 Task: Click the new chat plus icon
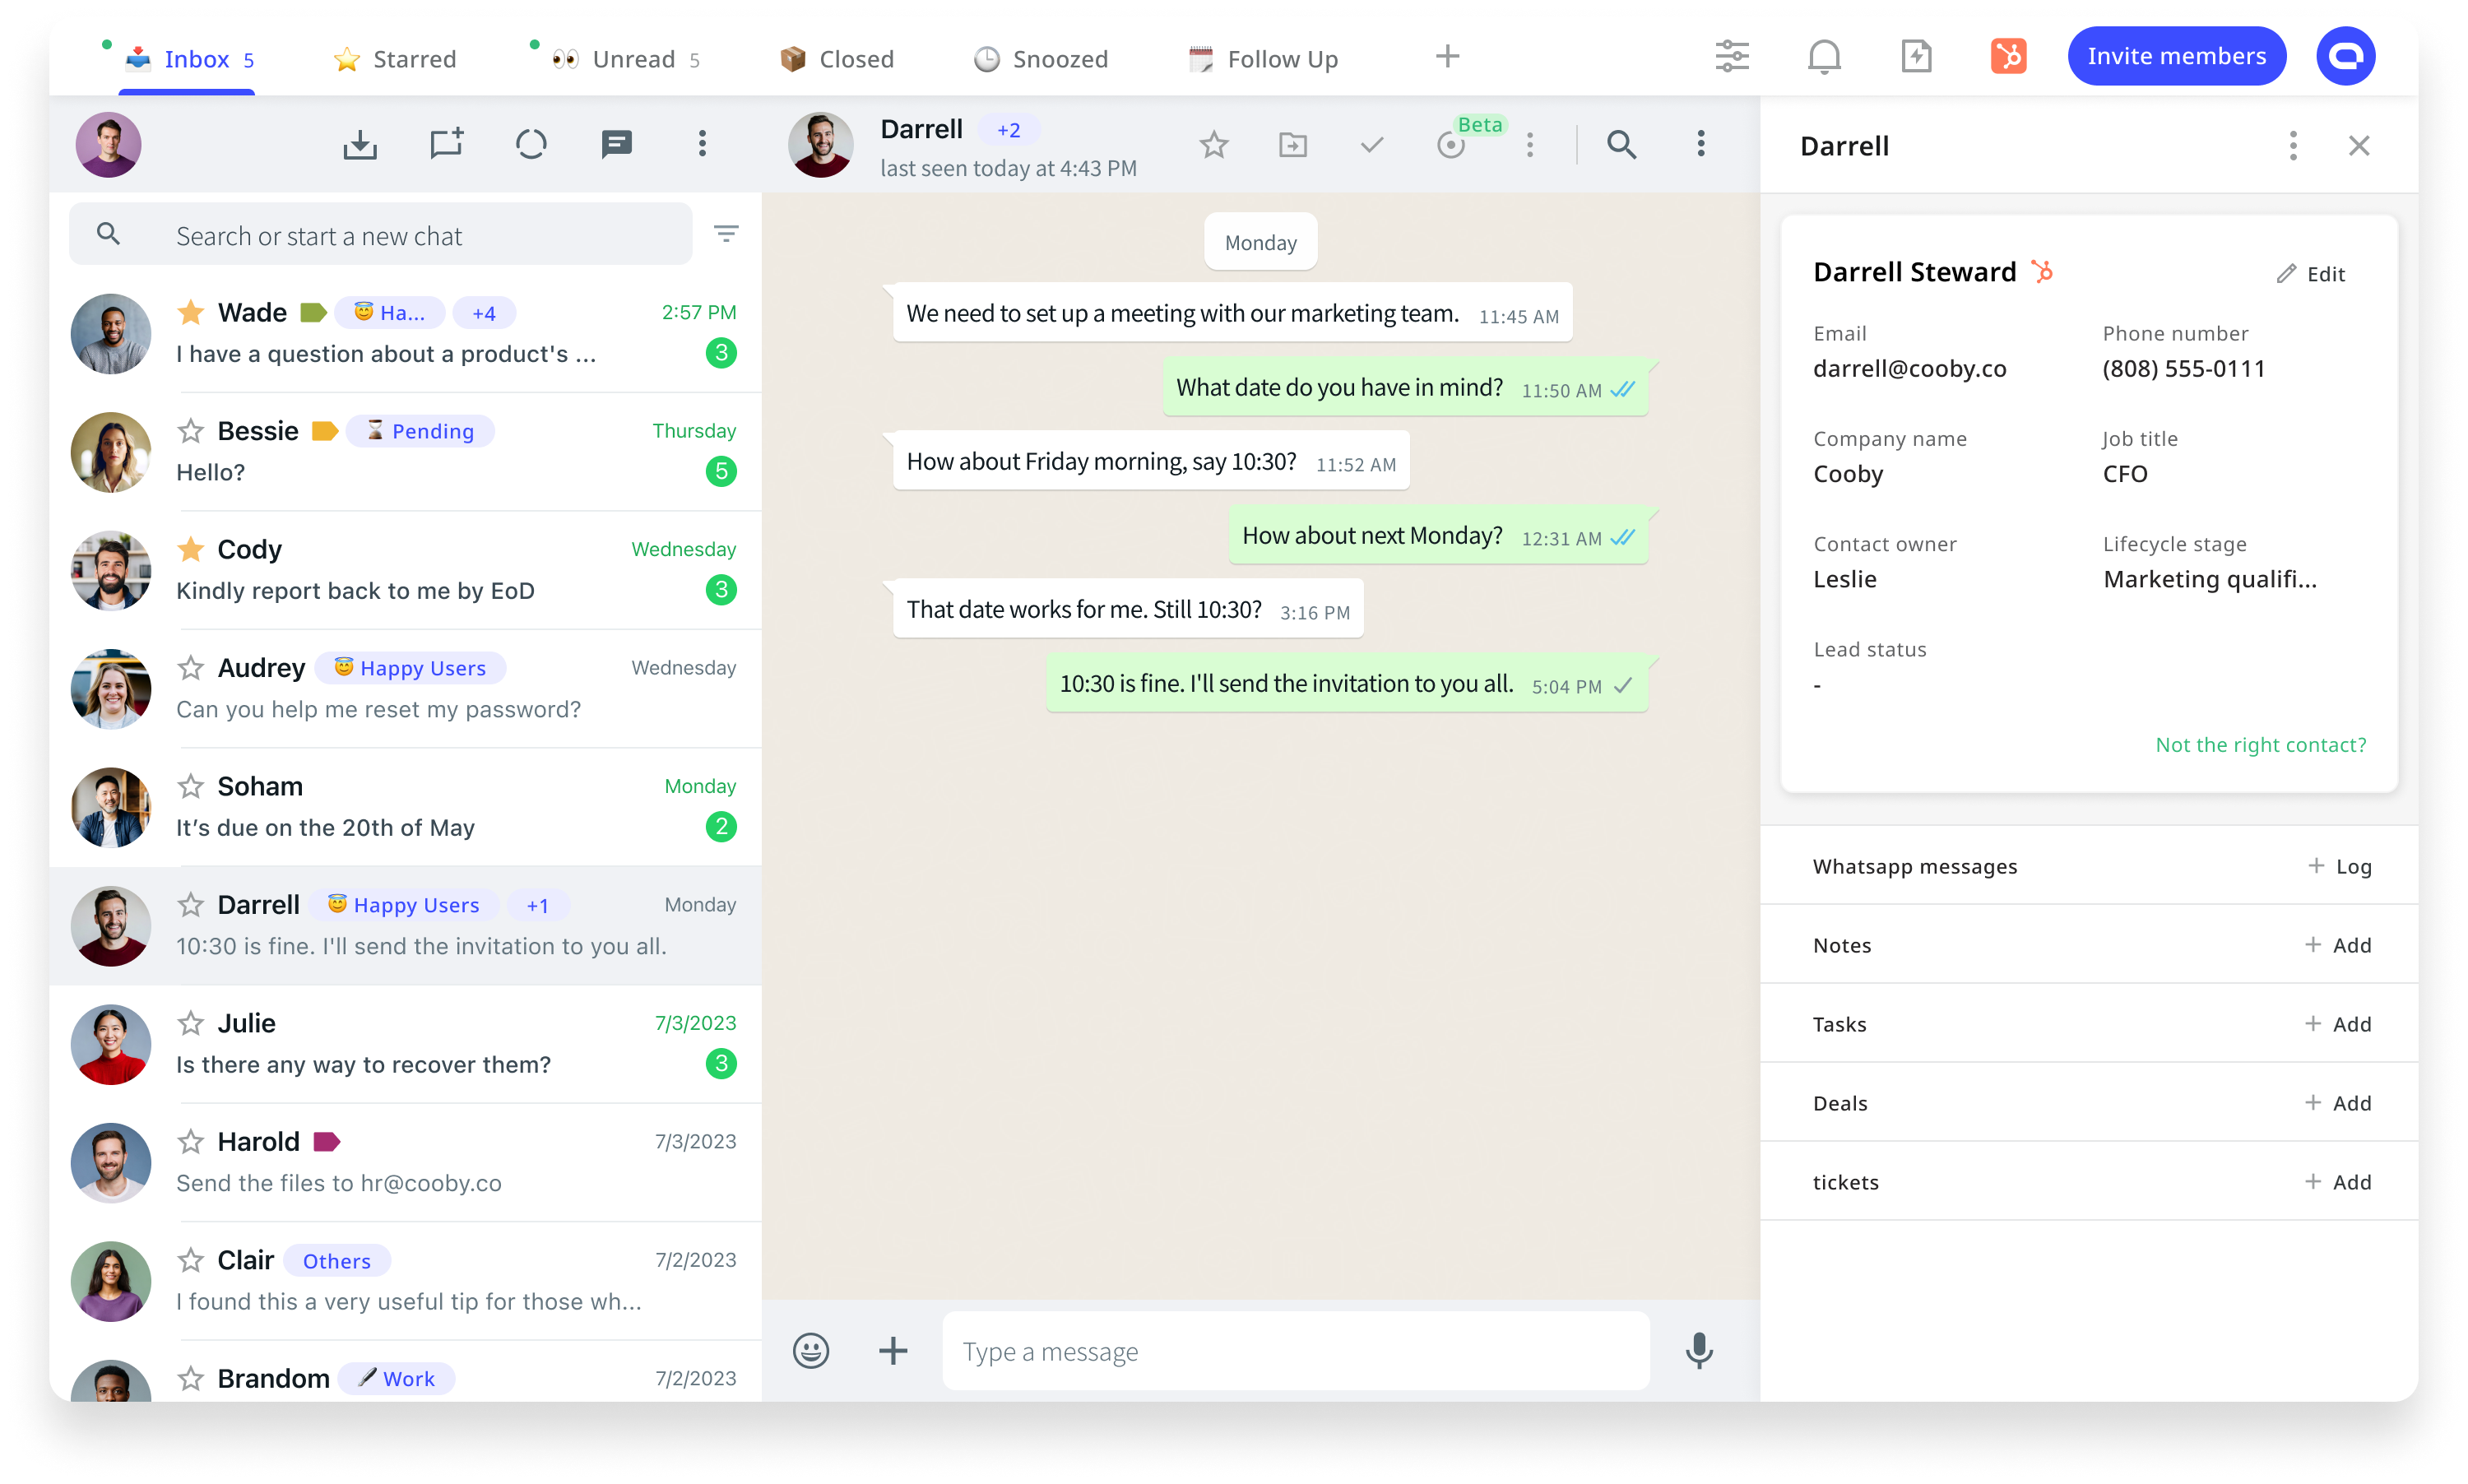pos(446,144)
